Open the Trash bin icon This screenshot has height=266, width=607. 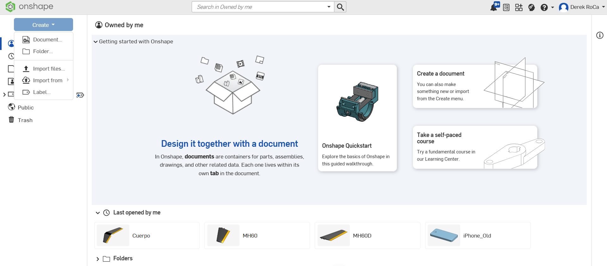pyautogui.click(x=11, y=120)
